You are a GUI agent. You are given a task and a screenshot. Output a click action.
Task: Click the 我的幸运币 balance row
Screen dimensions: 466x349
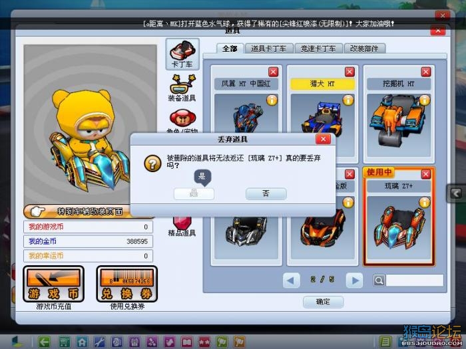pyautogui.click(x=88, y=256)
